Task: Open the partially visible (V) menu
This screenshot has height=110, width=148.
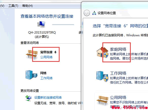Action: coord(2,6)
